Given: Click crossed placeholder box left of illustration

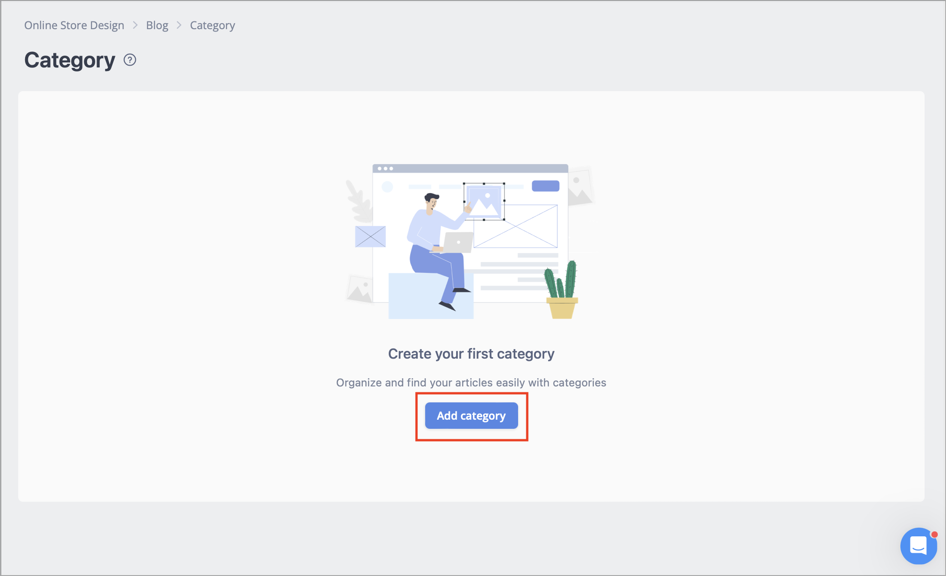Looking at the screenshot, I should (370, 237).
